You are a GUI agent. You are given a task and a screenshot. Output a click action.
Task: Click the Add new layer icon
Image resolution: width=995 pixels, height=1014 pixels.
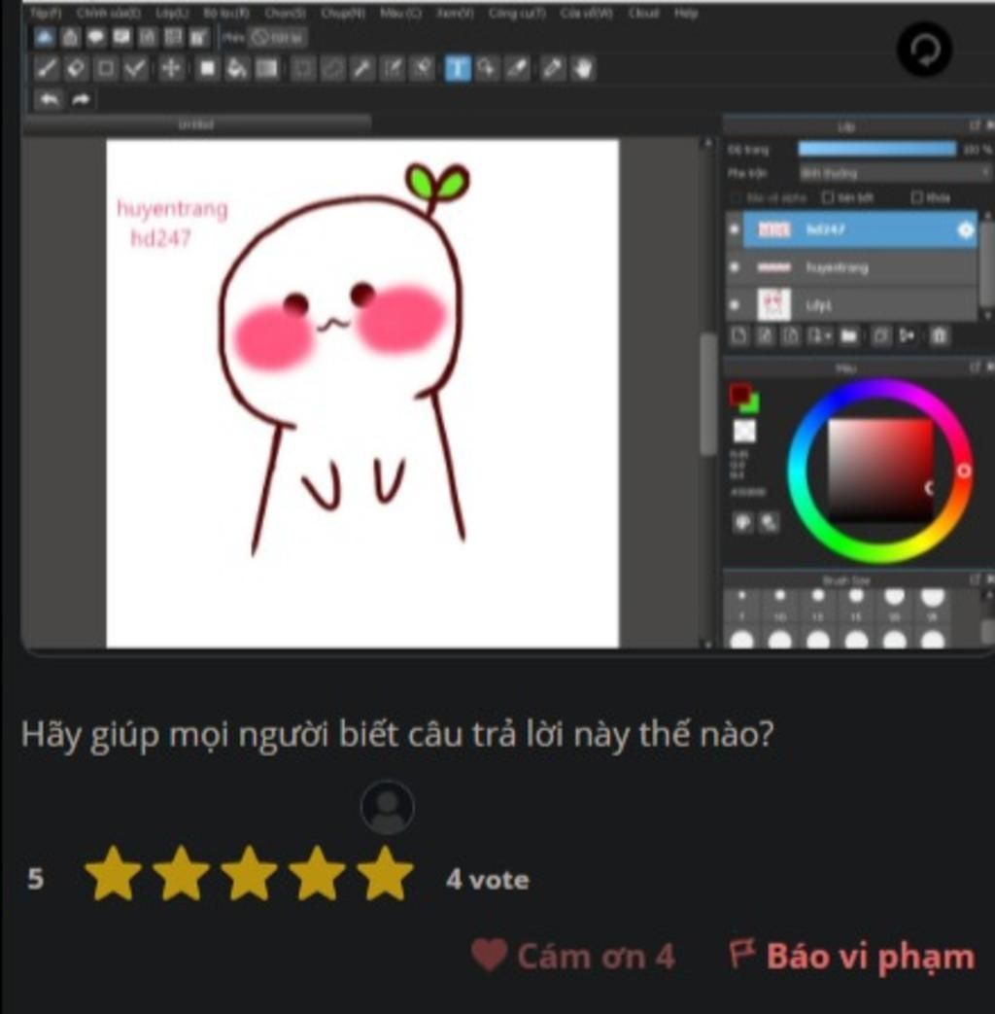point(739,336)
